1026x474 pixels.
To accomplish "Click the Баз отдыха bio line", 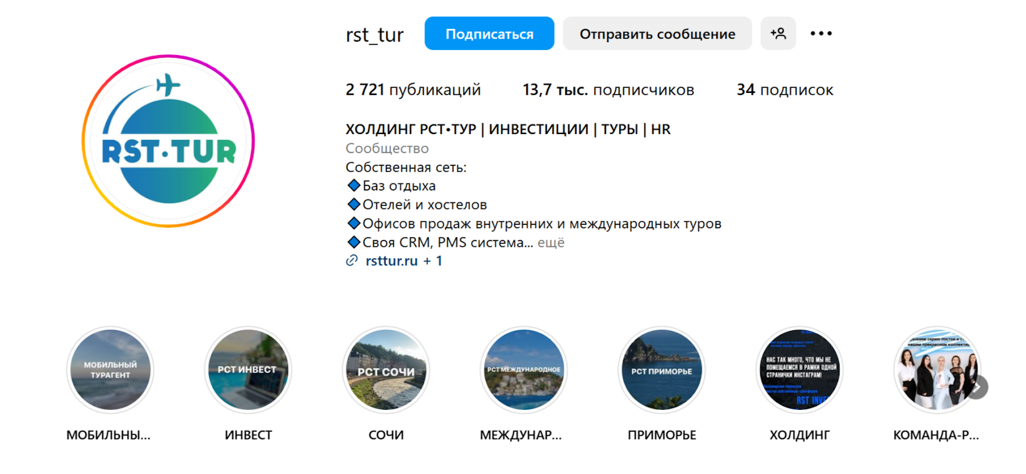I will pyautogui.click(x=391, y=186).
